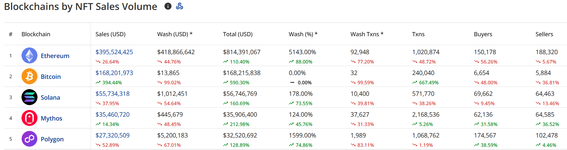Image resolution: width=567 pixels, height=150 pixels.
Task: Click Polygon sales value $27,320,509
Action: tap(113, 135)
